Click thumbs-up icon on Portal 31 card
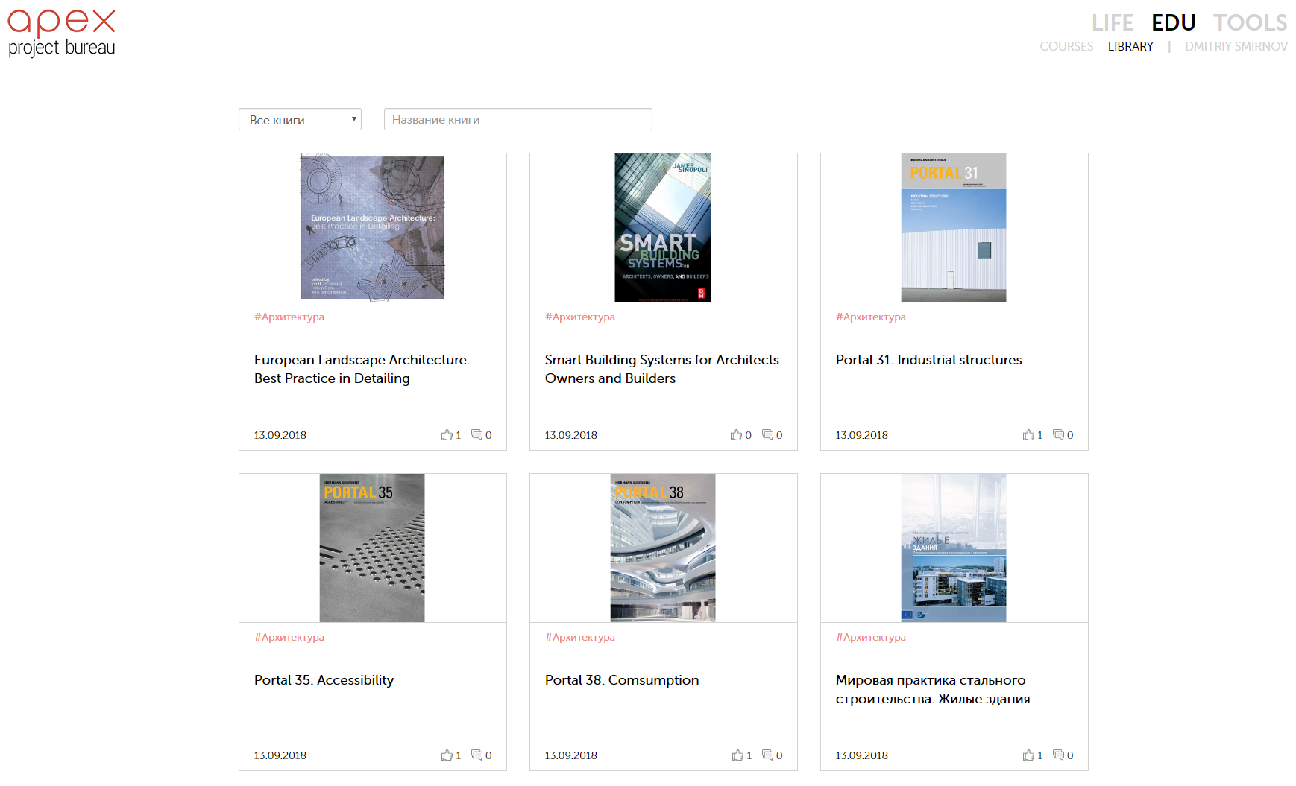The height and width of the screenshot is (786, 1296). point(1028,435)
